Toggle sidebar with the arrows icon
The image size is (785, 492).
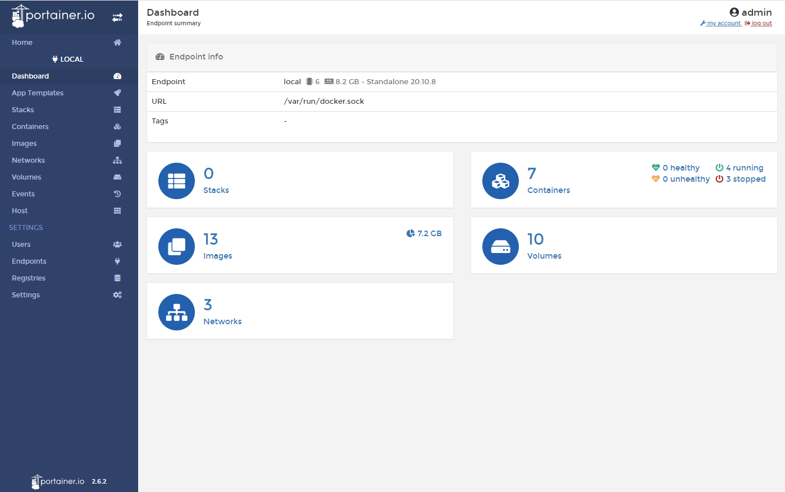[117, 17]
